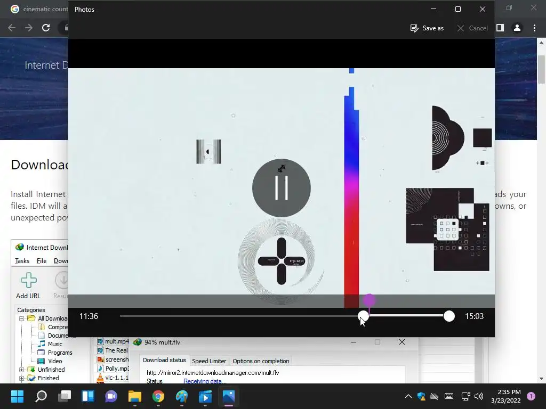Click Cancel in Photos toolbar

click(472, 28)
